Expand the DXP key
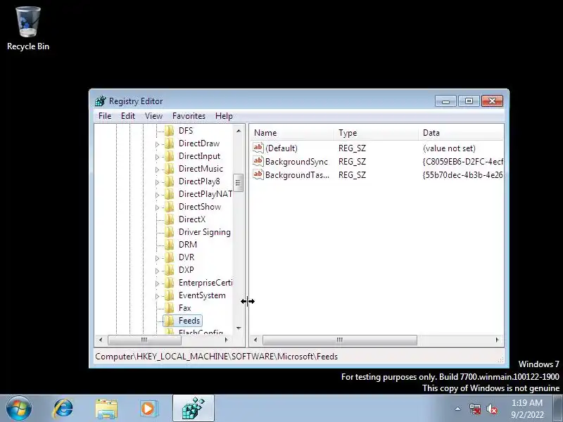Screen dimensions: 563x422 pos(157,271)
